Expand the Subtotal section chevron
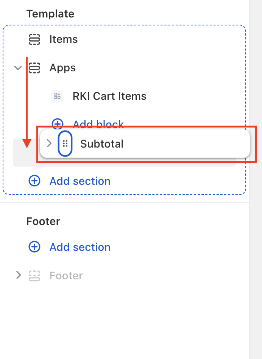 click(x=49, y=143)
